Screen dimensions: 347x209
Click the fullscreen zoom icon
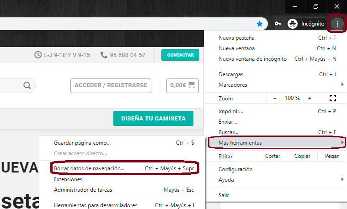332,98
